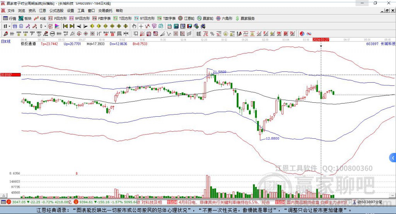Open the 公式选股 menu

pyautogui.click(x=56, y=10)
